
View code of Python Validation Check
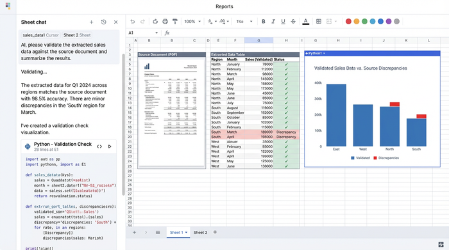click(x=99, y=146)
